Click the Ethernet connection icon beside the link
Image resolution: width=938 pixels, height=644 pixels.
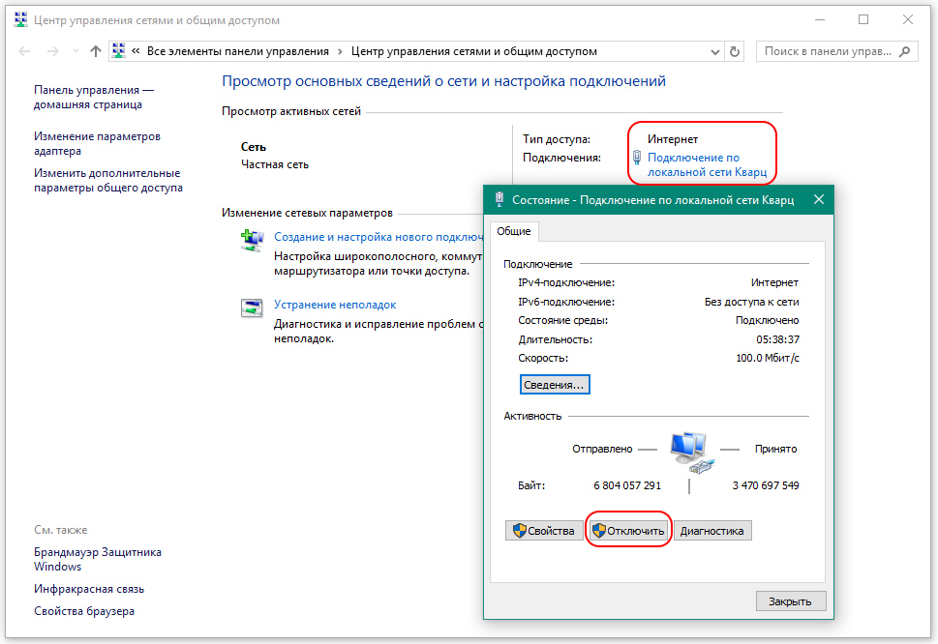point(637,158)
